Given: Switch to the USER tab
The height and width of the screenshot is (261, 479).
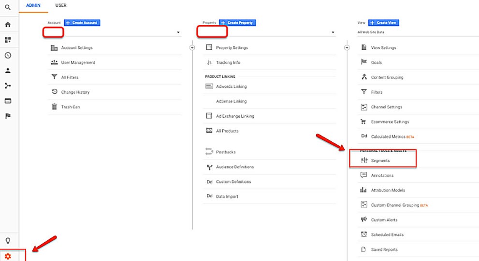Looking at the screenshot, I should pyautogui.click(x=61, y=5).
